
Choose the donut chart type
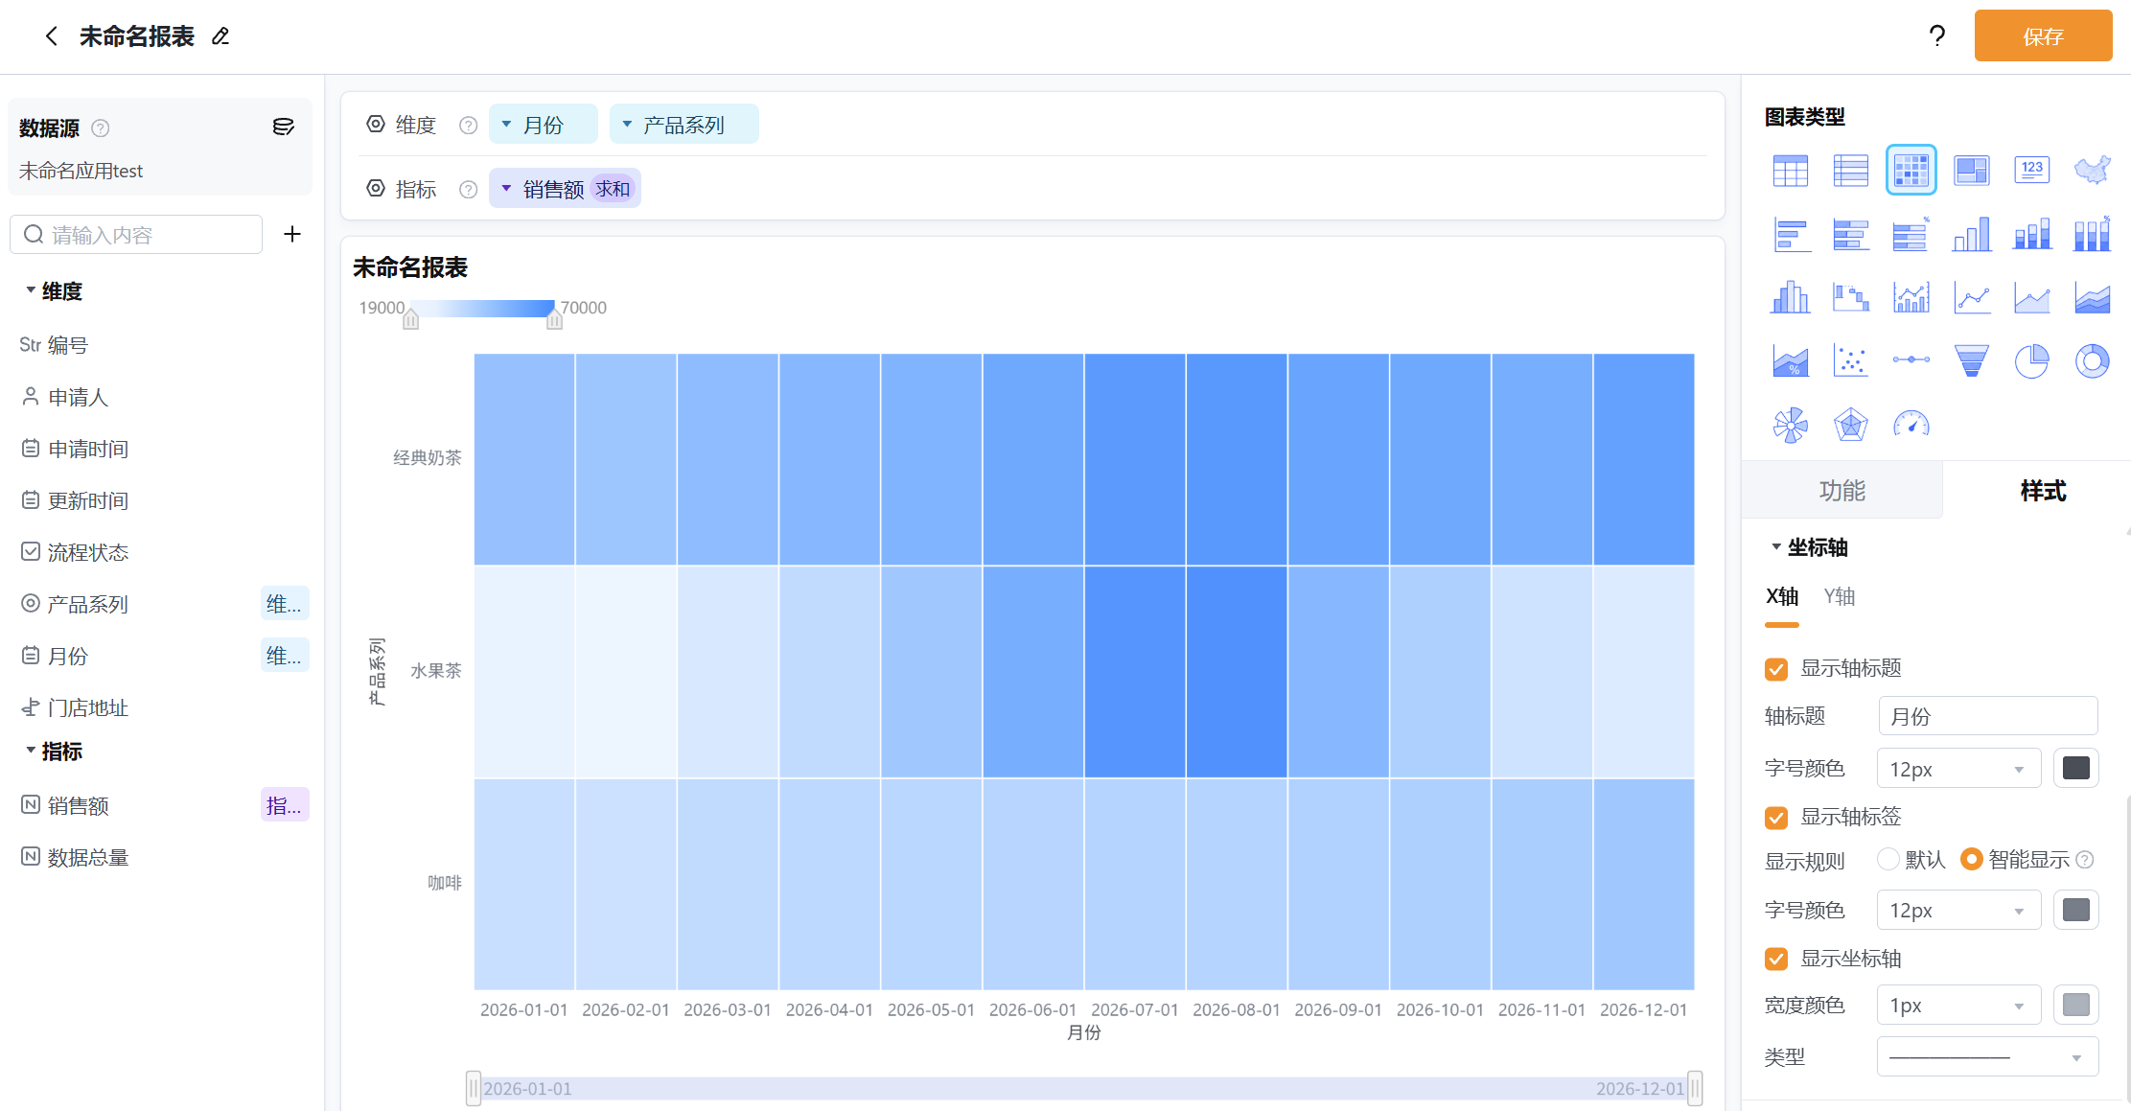[2092, 361]
